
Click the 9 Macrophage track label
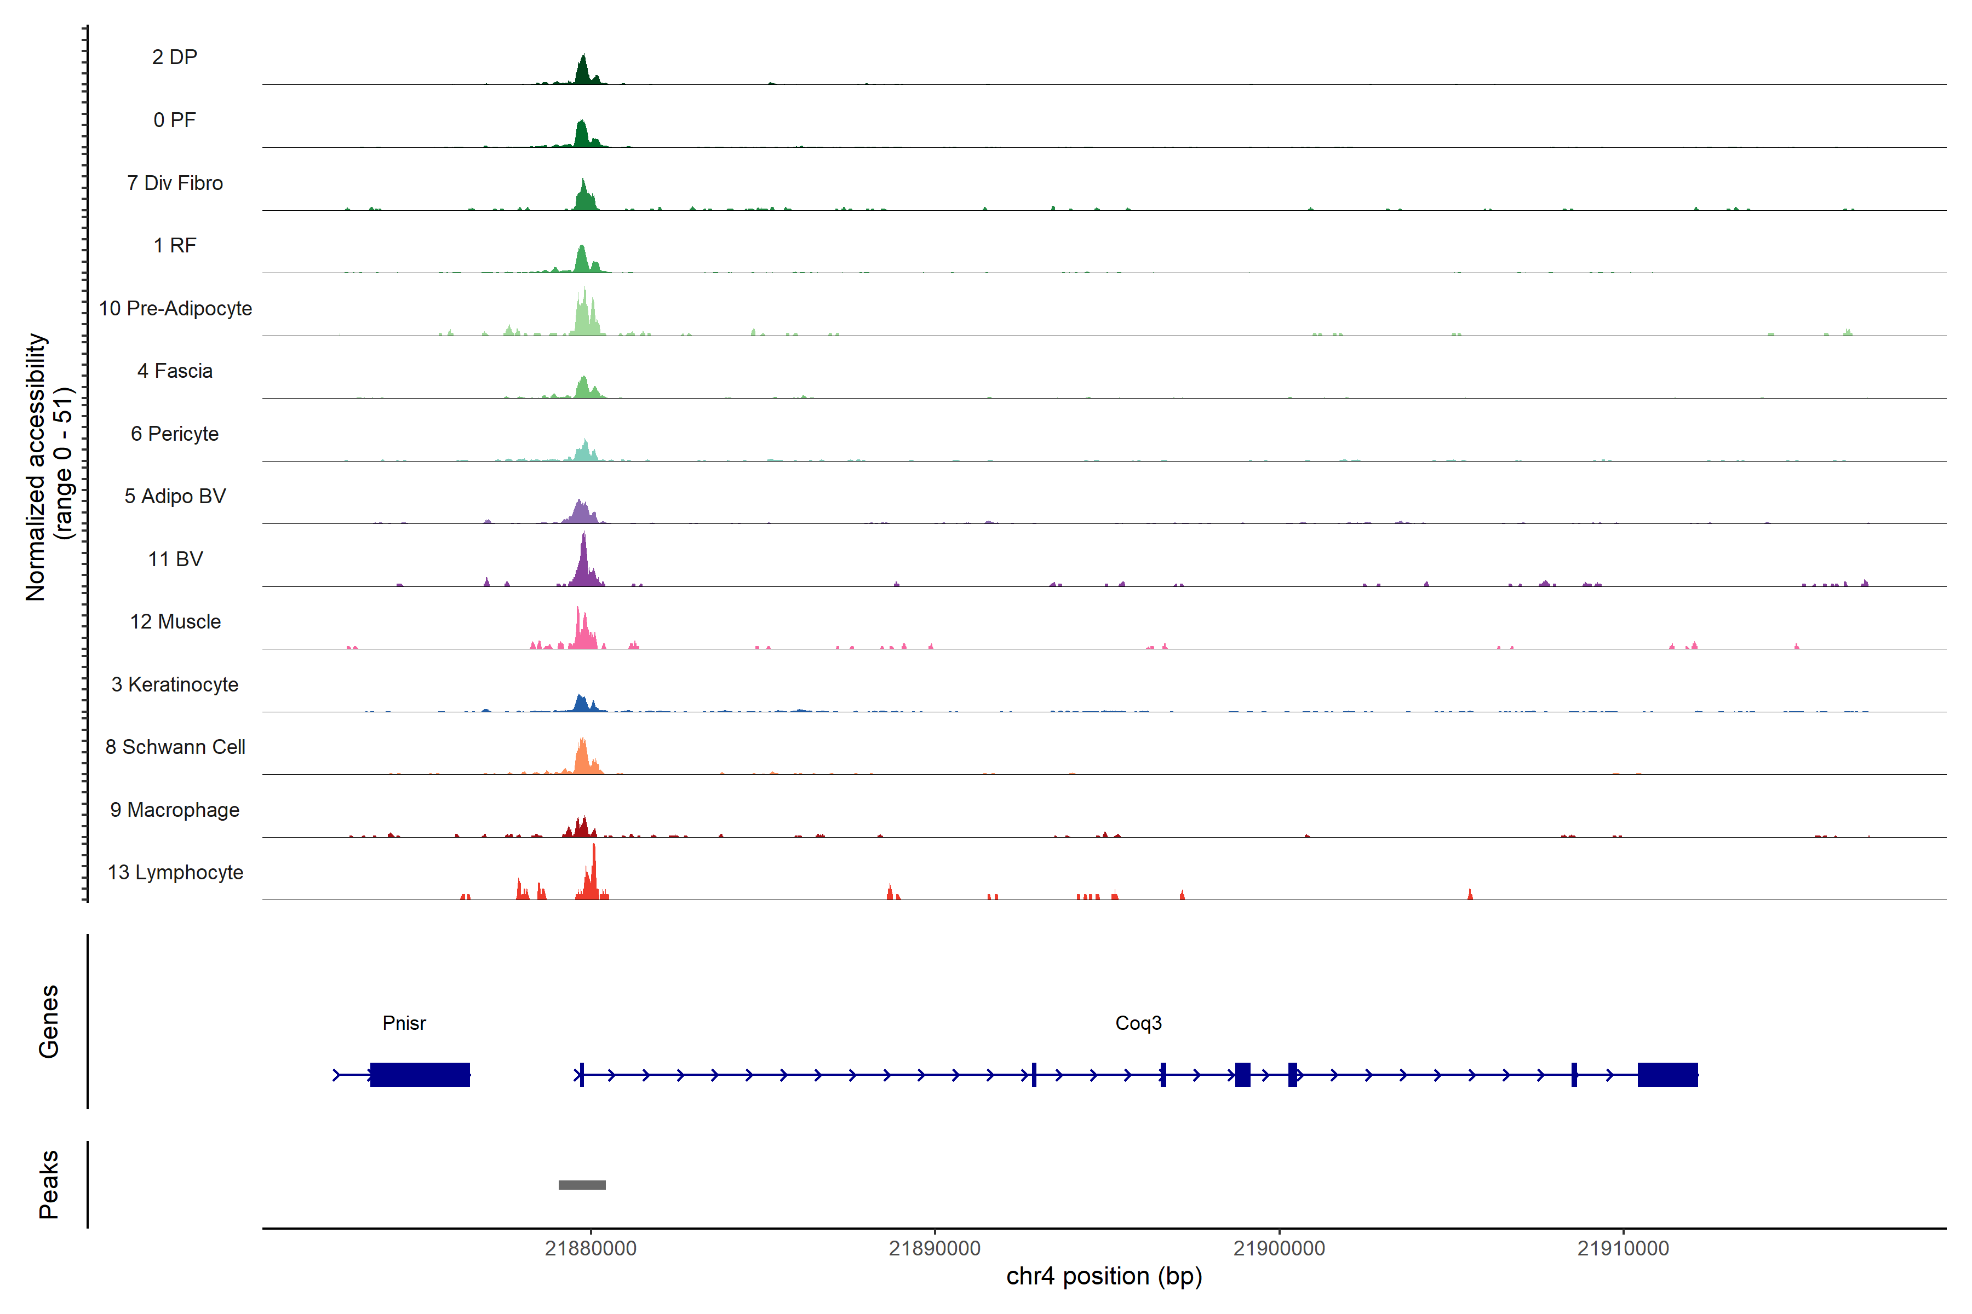click(x=175, y=810)
